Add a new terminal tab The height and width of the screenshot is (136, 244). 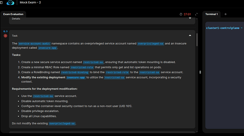(x=226, y=14)
